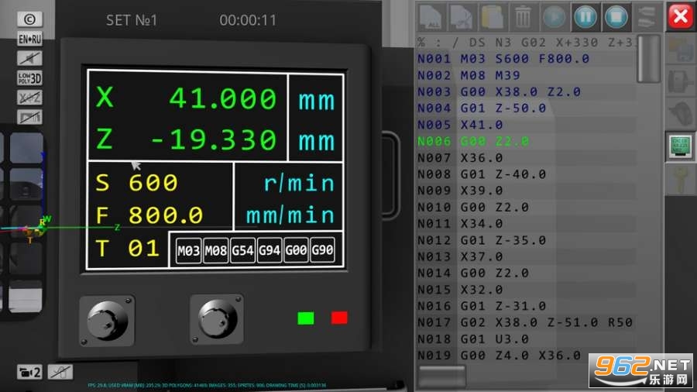This screenshot has width=697, height=392.
Task: Toggle the muted sound icon
Action: click(x=29, y=58)
